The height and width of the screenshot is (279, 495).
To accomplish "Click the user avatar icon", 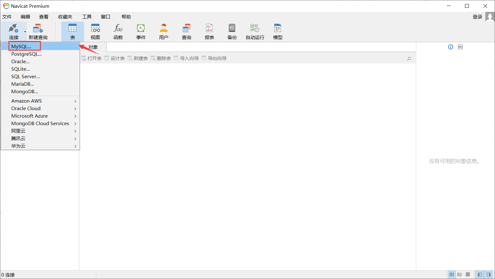I will (490, 17).
